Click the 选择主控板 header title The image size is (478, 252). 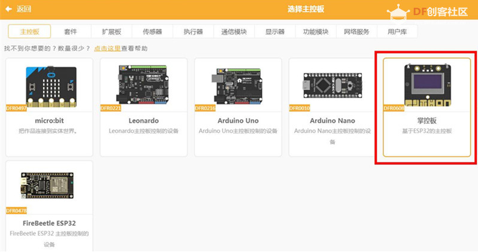click(x=305, y=9)
